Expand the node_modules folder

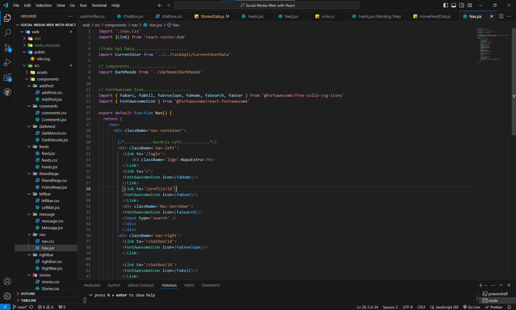46,45
